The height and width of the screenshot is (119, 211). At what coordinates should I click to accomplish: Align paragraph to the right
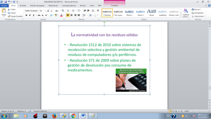(x=75, y=15)
